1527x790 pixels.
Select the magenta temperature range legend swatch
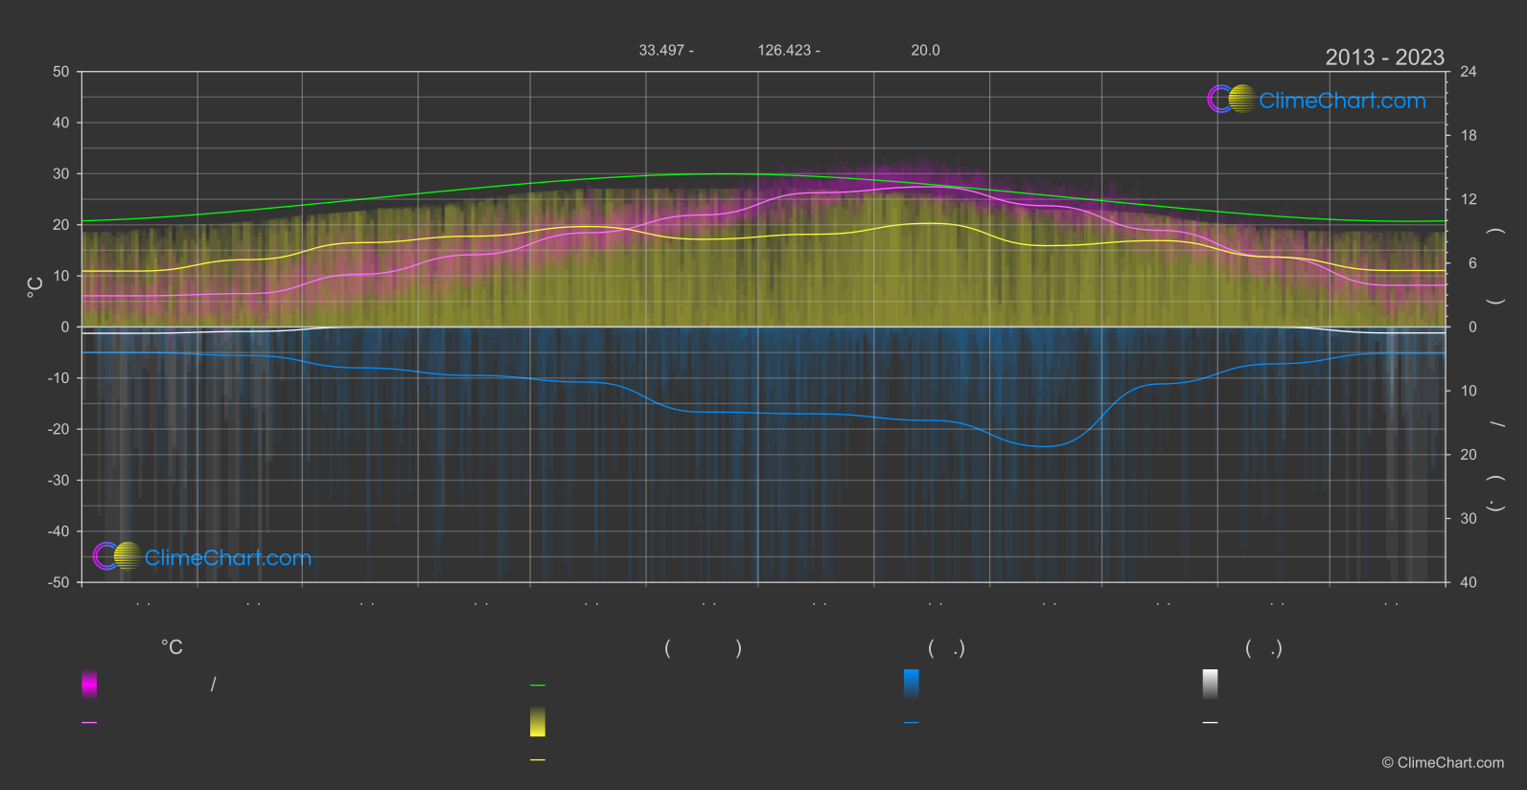point(89,684)
